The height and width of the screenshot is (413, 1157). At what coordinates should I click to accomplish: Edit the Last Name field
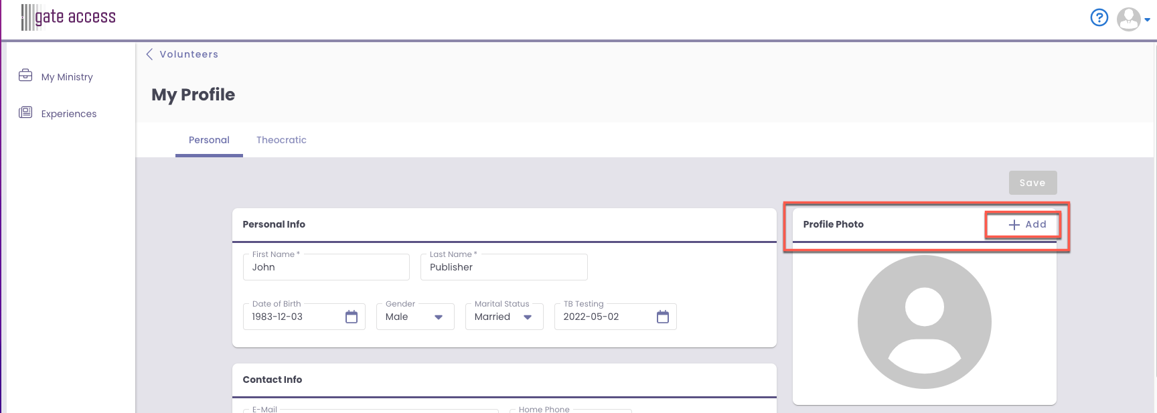(x=504, y=267)
